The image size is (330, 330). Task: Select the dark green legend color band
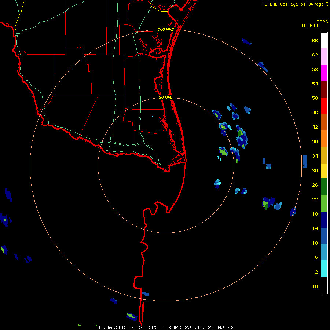tap(324, 187)
